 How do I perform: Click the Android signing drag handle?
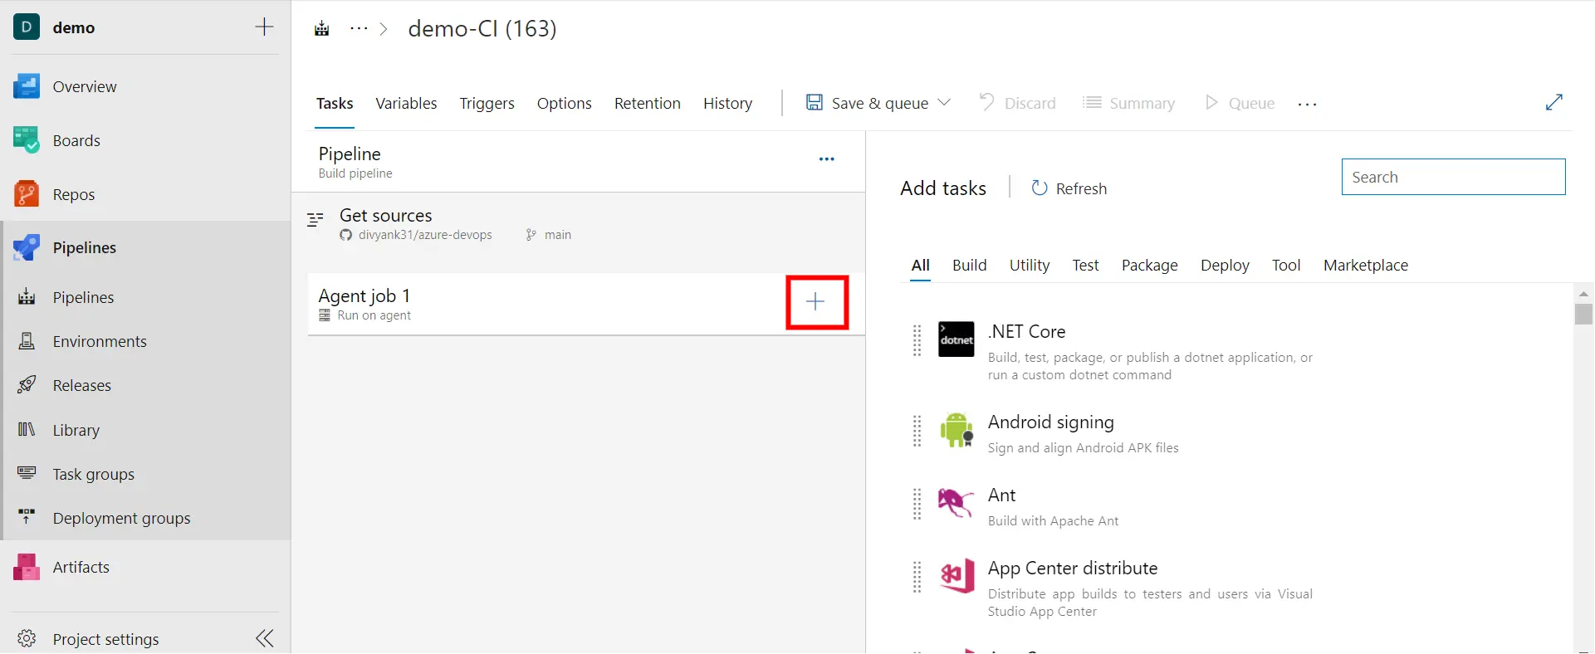click(x=917, y=431)
